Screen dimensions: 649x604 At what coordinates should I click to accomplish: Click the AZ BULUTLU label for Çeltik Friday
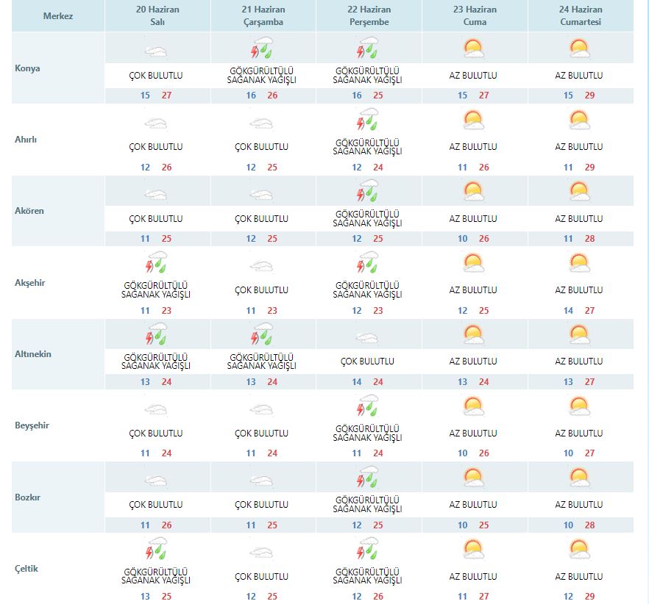point(472,575)
